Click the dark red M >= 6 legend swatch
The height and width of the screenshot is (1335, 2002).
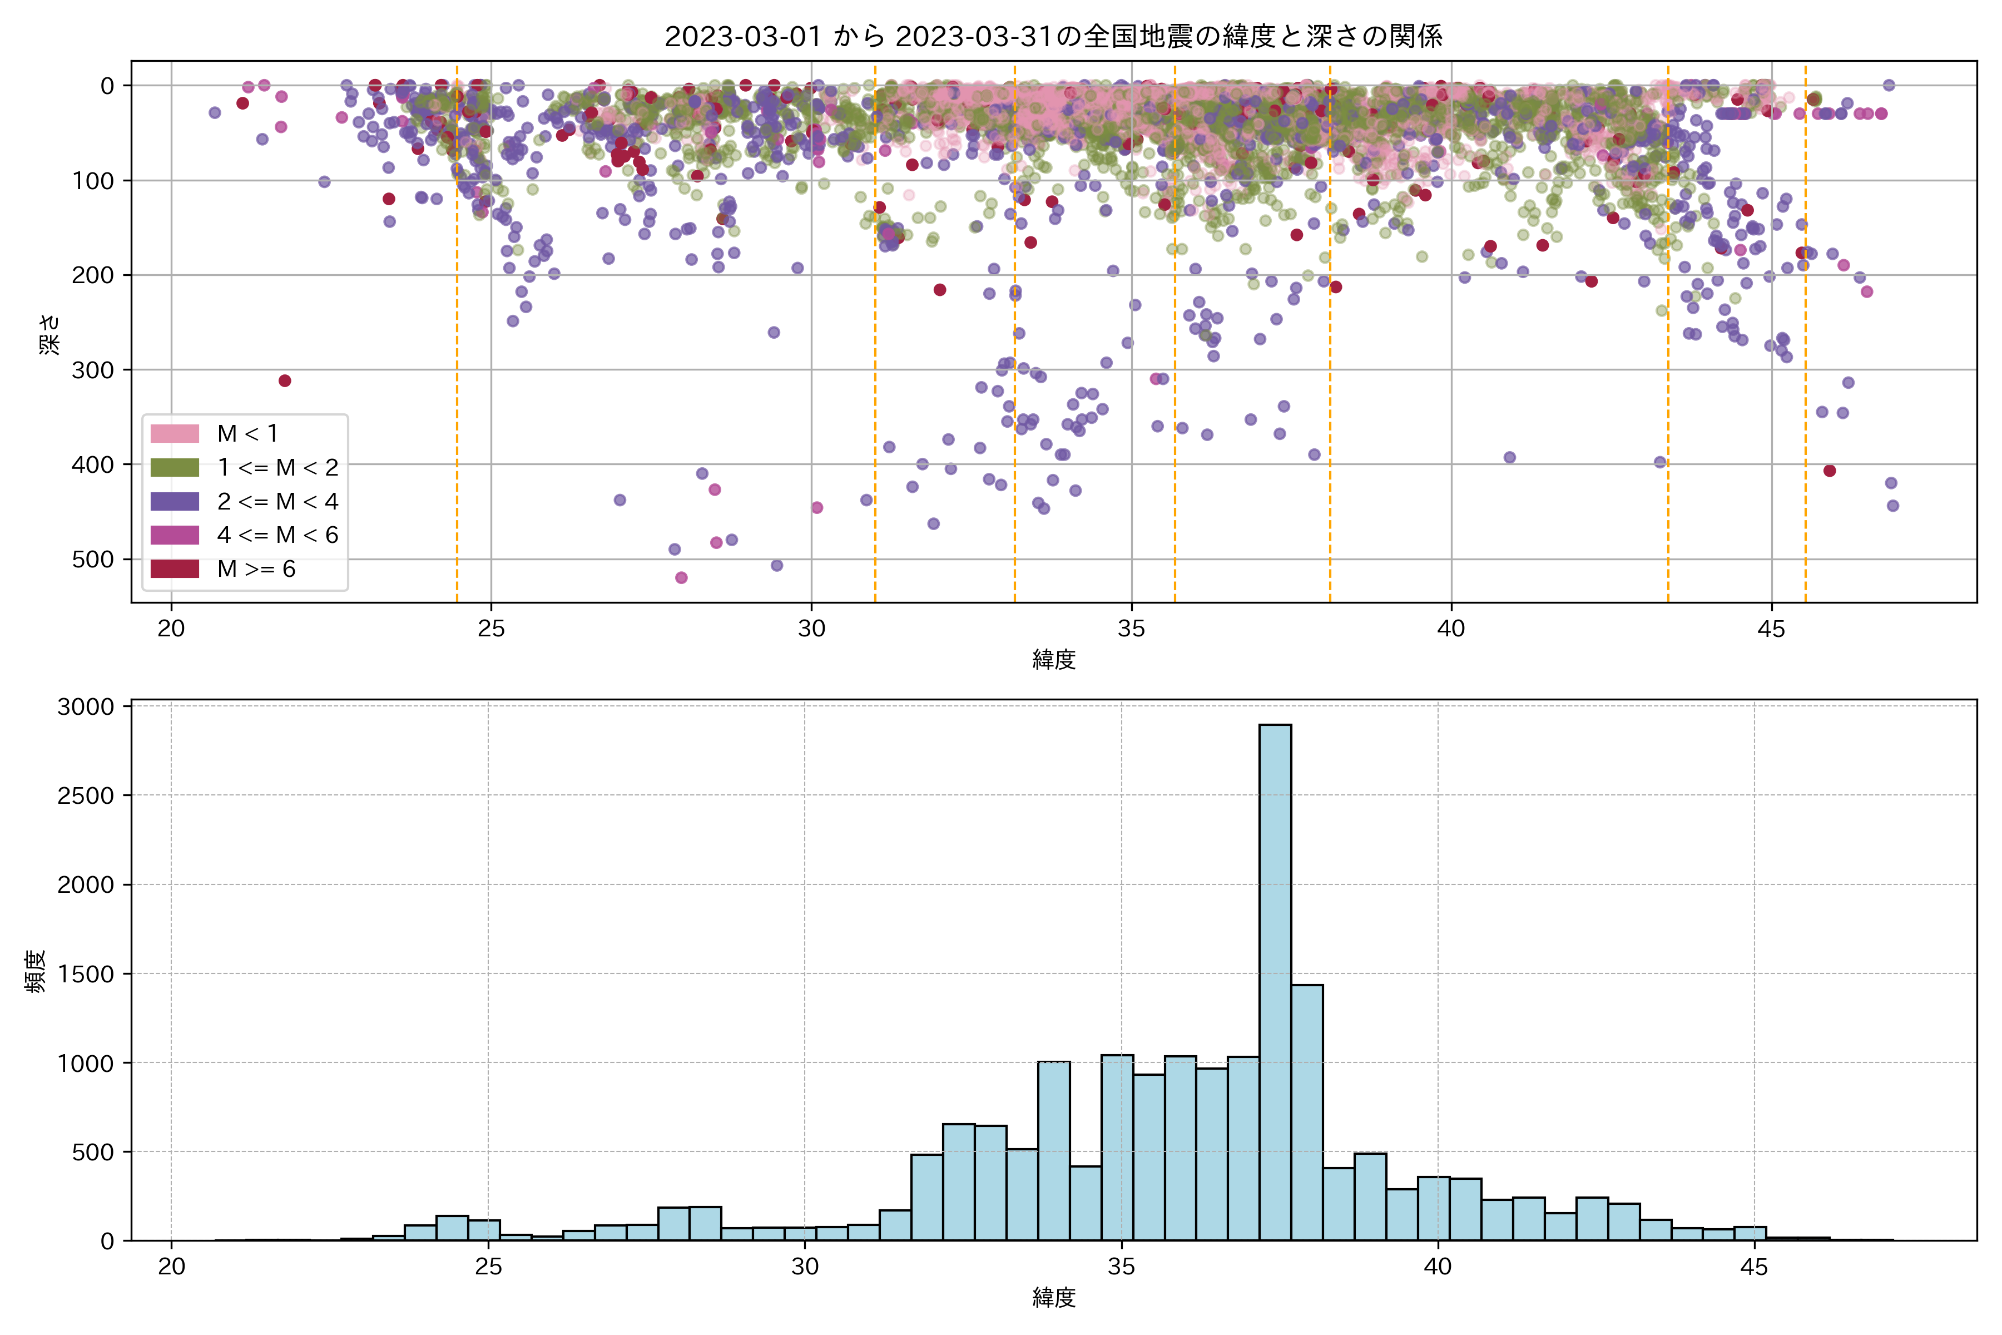point(175,568)
